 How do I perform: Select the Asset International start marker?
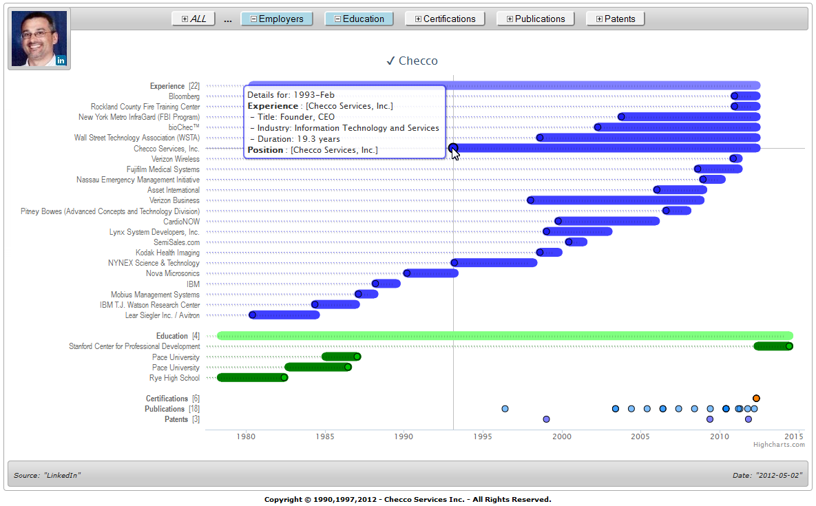[x=657, y=190]
